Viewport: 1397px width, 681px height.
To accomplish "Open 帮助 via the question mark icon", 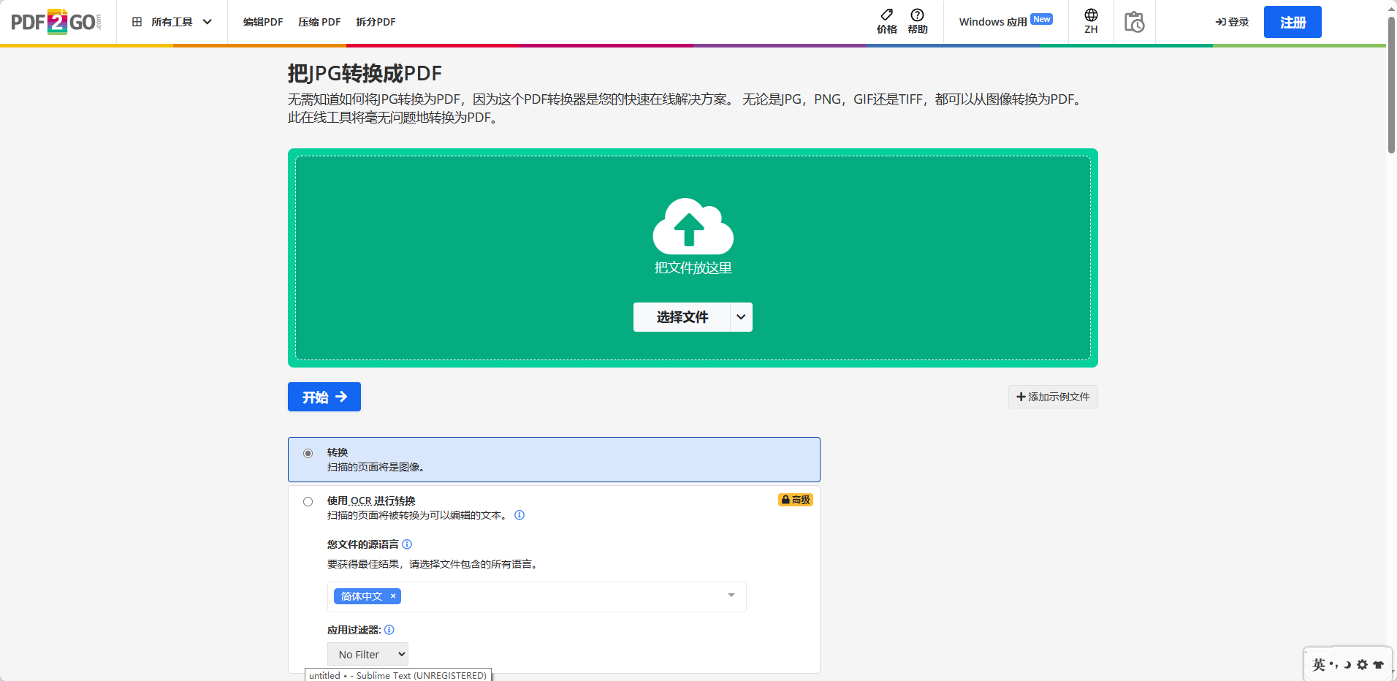I will pyautogui.click(x=918, y=17).
